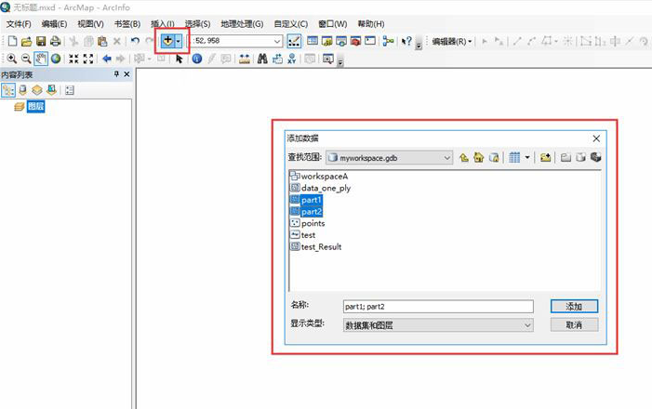This screenshot has width=652, height=409.
Task: Click the Add button in dialog
Action: [x=574, y=307]
